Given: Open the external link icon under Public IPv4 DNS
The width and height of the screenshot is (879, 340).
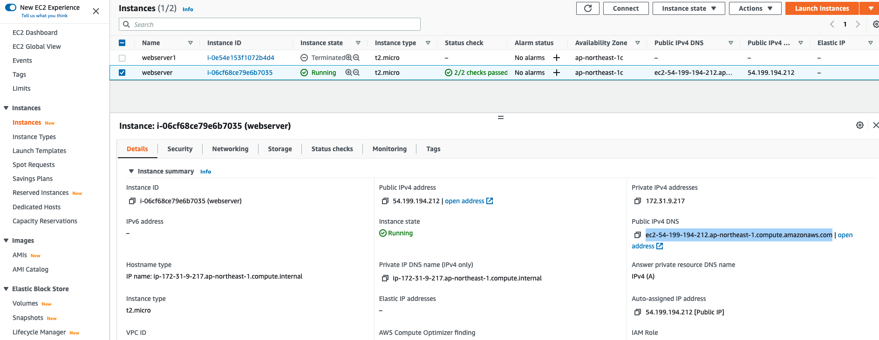Looking at the screenshot, I should 660,246.
